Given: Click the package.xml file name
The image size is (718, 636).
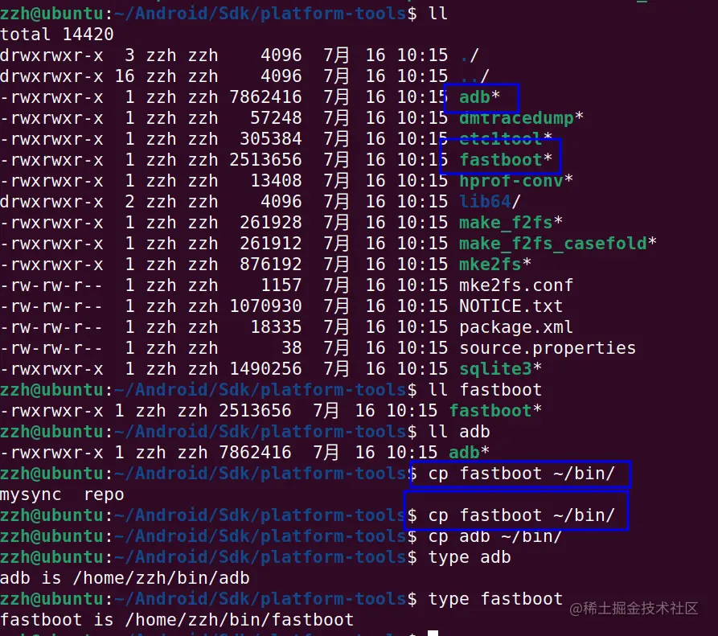Looking at the screenshot, I should tap(516, 327).
